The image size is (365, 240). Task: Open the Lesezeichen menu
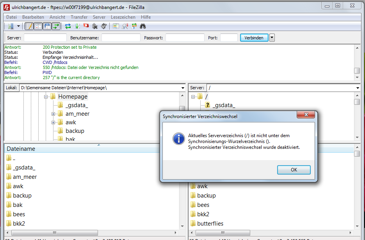123,17
